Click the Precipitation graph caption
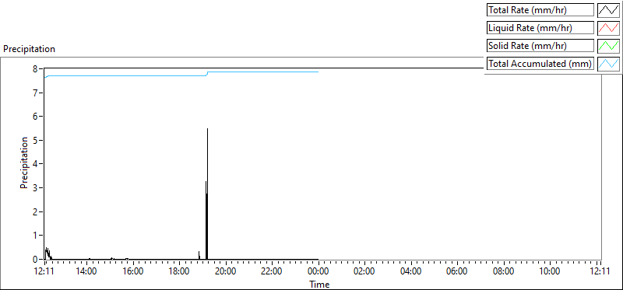This screenshot has width=623, height=290. click(x=29, y=49)
